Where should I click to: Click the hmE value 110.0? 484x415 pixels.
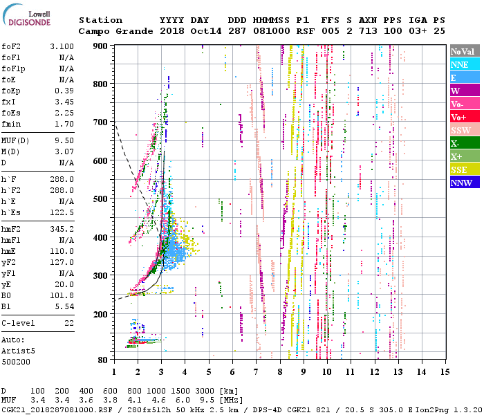(x=62, y=251)
